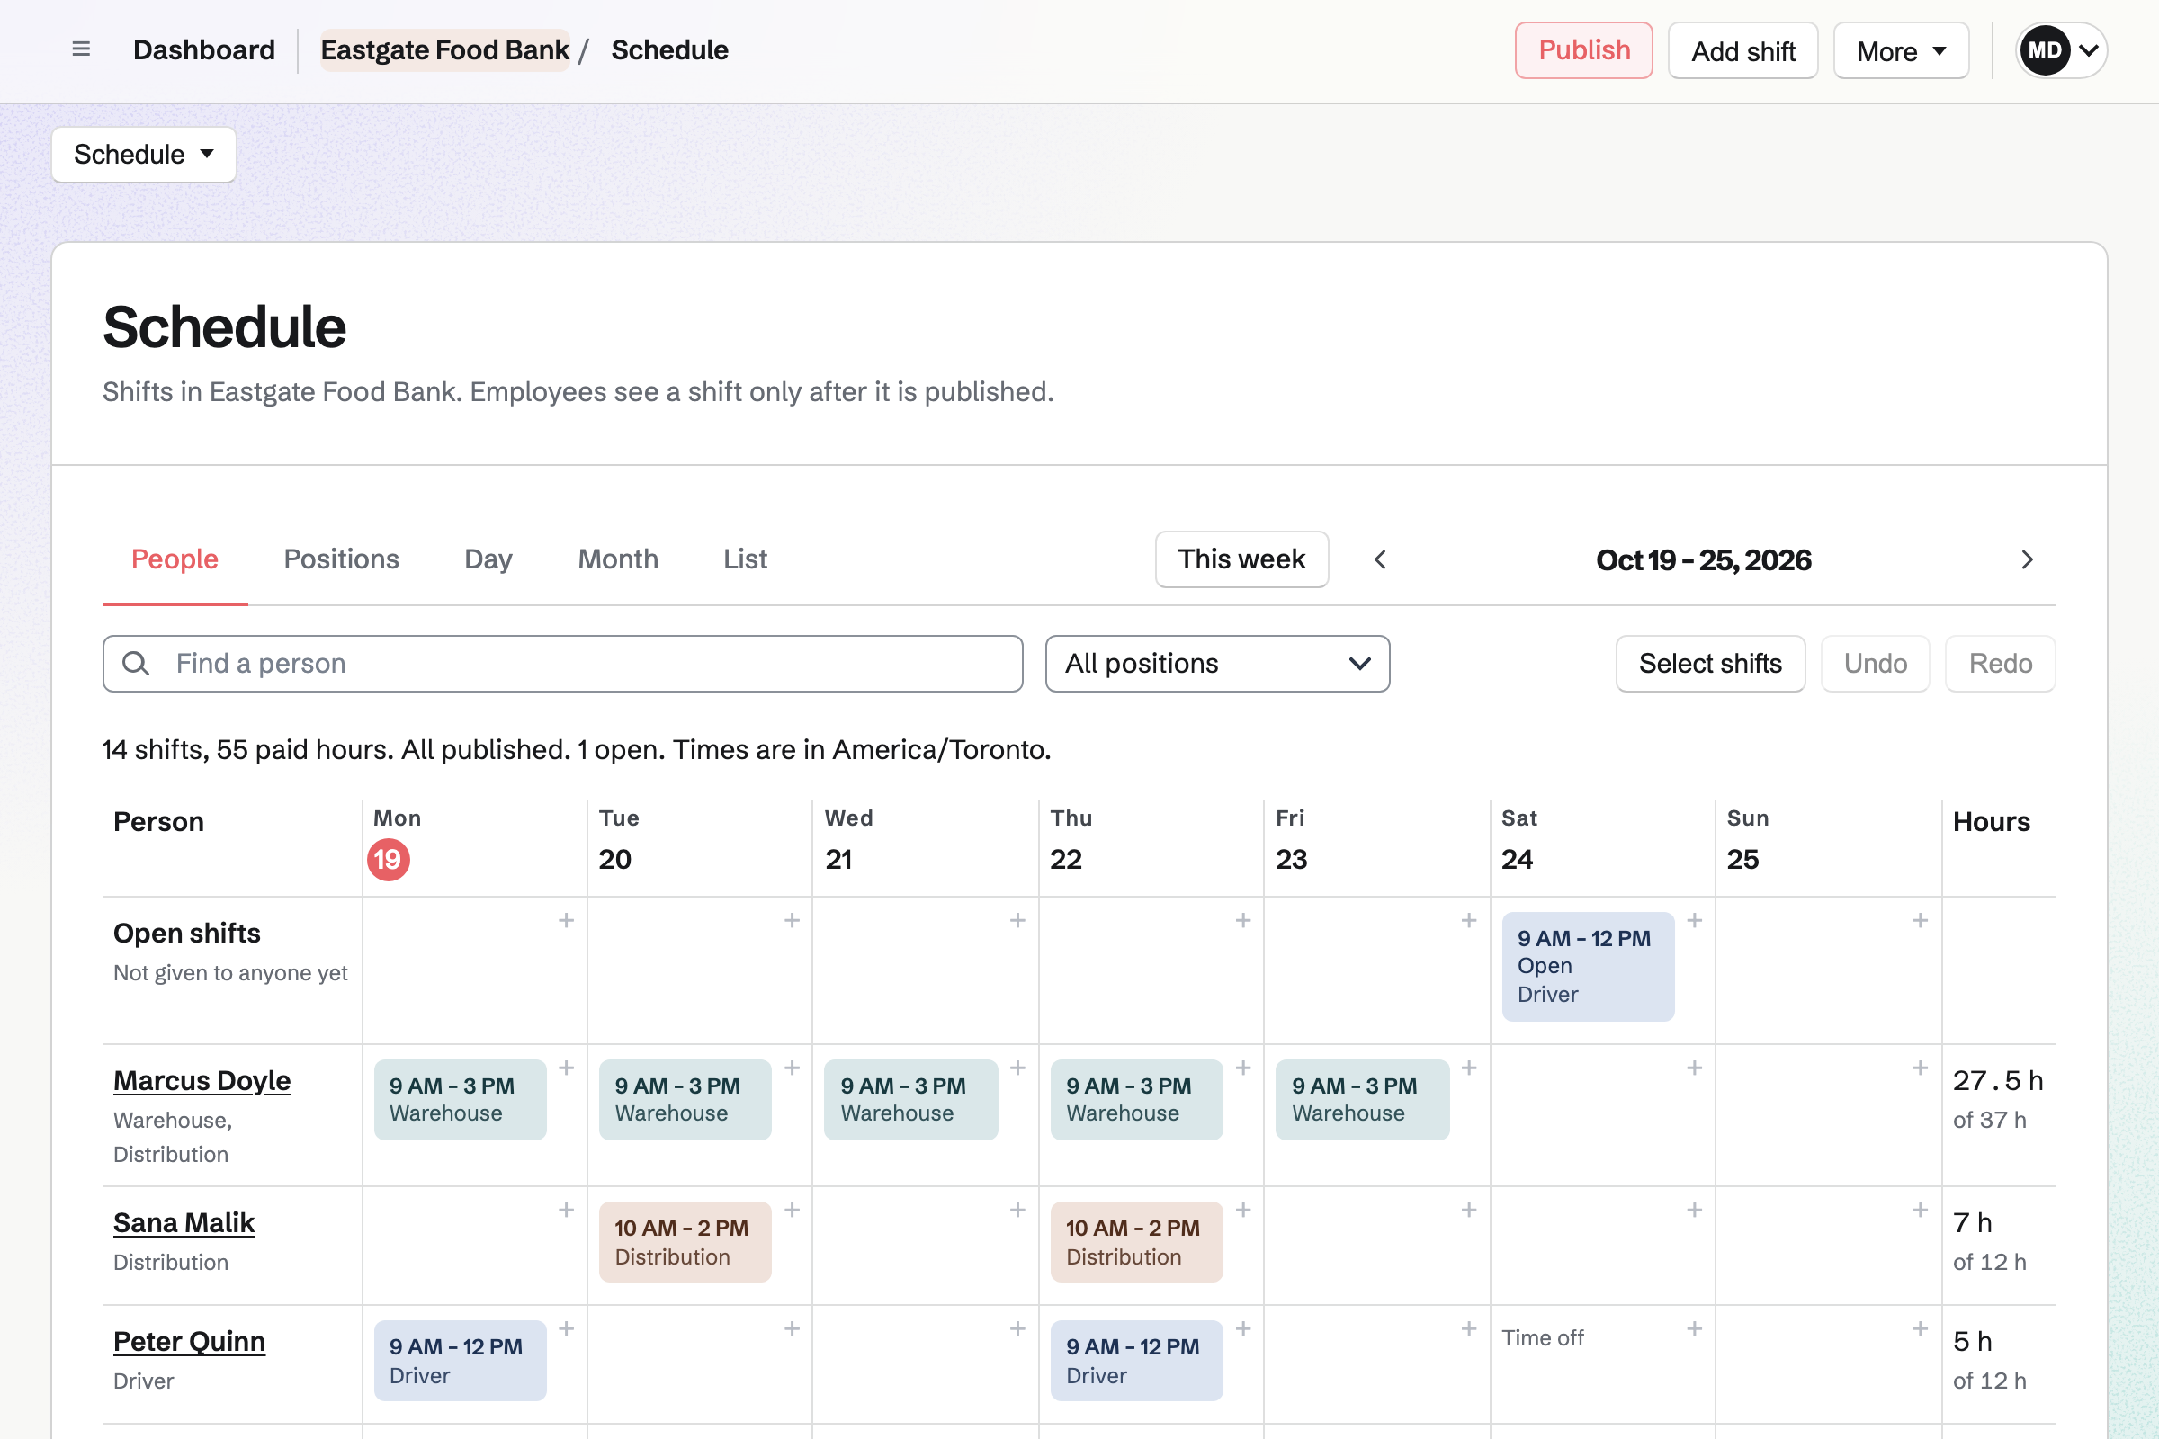The width and height of the screenshot is (2159, 1439).
Task: Add shift for Marcus Doyle on Saturday
Action: [1695, 1068]
